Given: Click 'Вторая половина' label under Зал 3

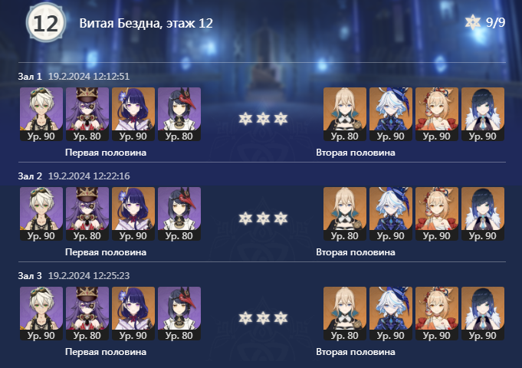Looking at the screenshot, I should click(x=356, y=352).
